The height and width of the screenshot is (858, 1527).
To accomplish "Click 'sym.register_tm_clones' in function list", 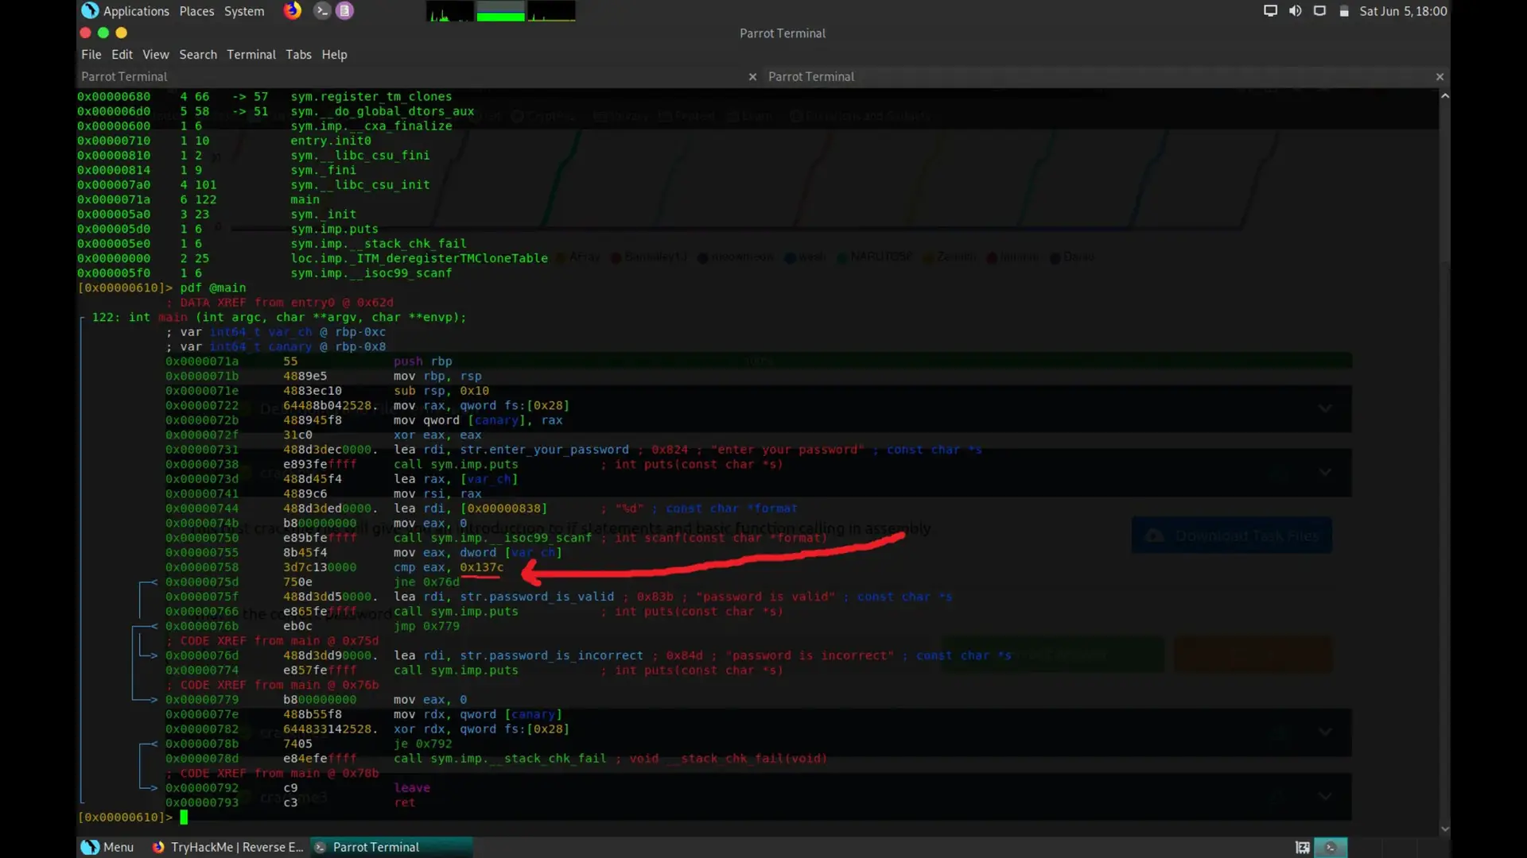I will [x=371, y=96].
